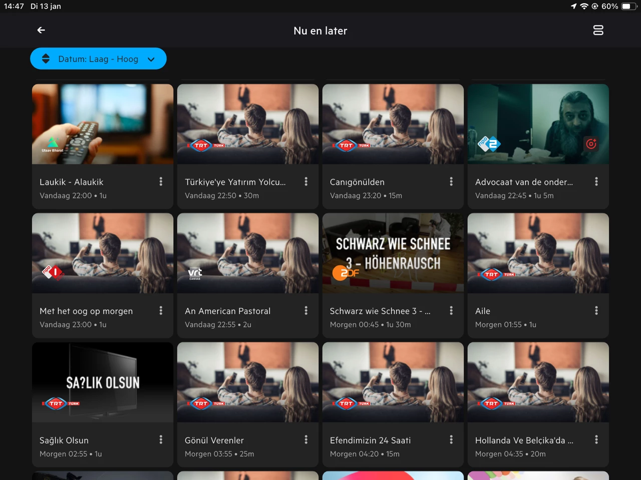Open more options for Sağlık Olsun

pos(161,440)
